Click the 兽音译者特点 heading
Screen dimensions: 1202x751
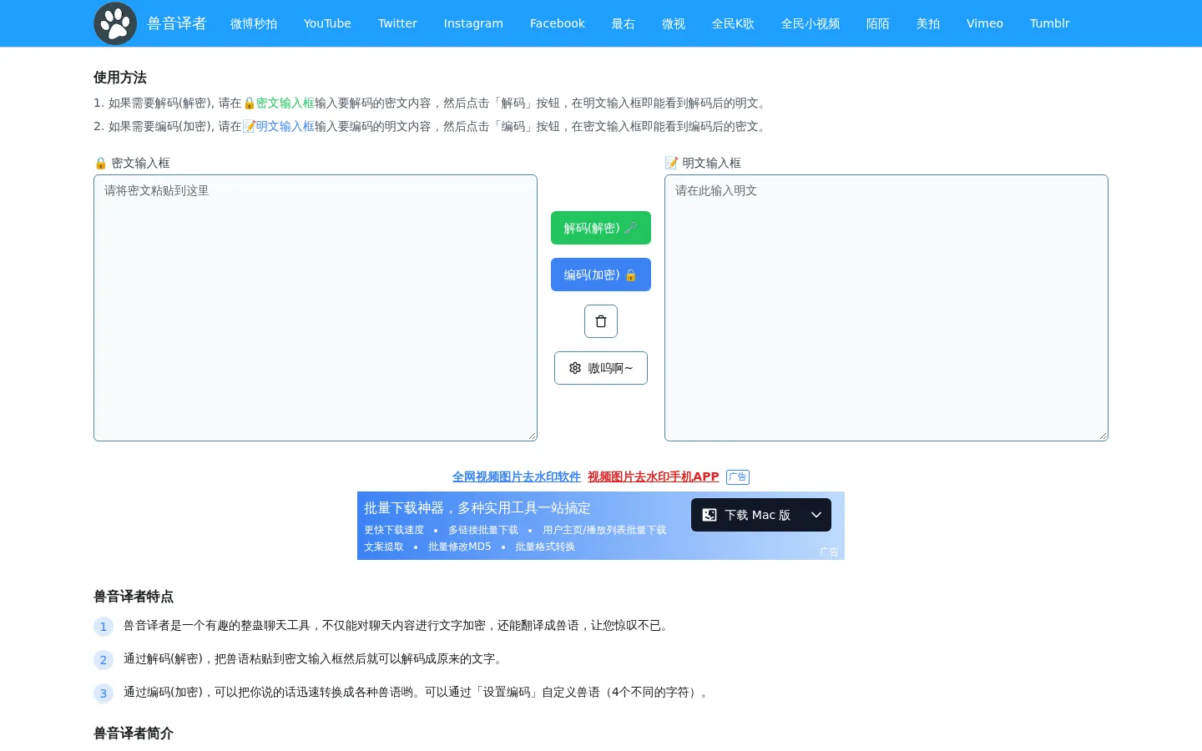point(134,597)
